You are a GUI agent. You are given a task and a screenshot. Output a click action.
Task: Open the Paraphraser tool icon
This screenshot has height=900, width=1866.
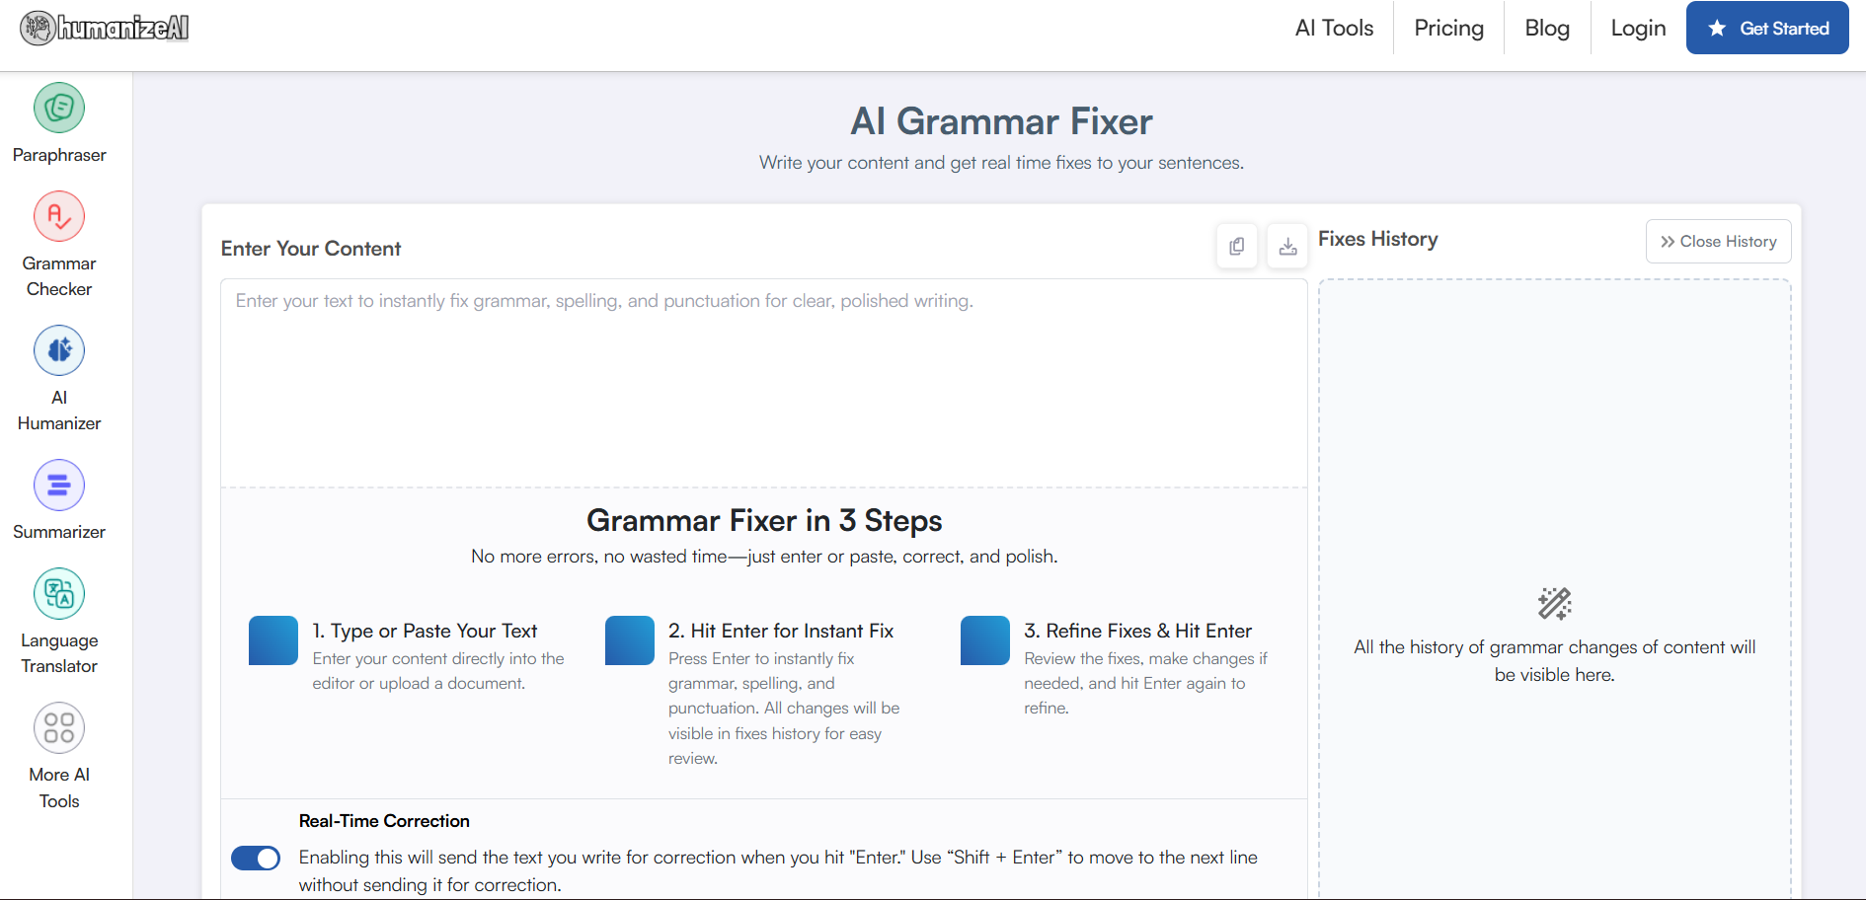[x=59, y=108]
